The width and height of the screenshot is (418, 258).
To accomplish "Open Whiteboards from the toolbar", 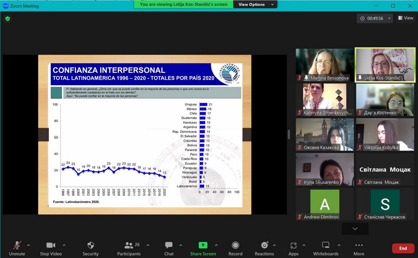I will (325, 248).
